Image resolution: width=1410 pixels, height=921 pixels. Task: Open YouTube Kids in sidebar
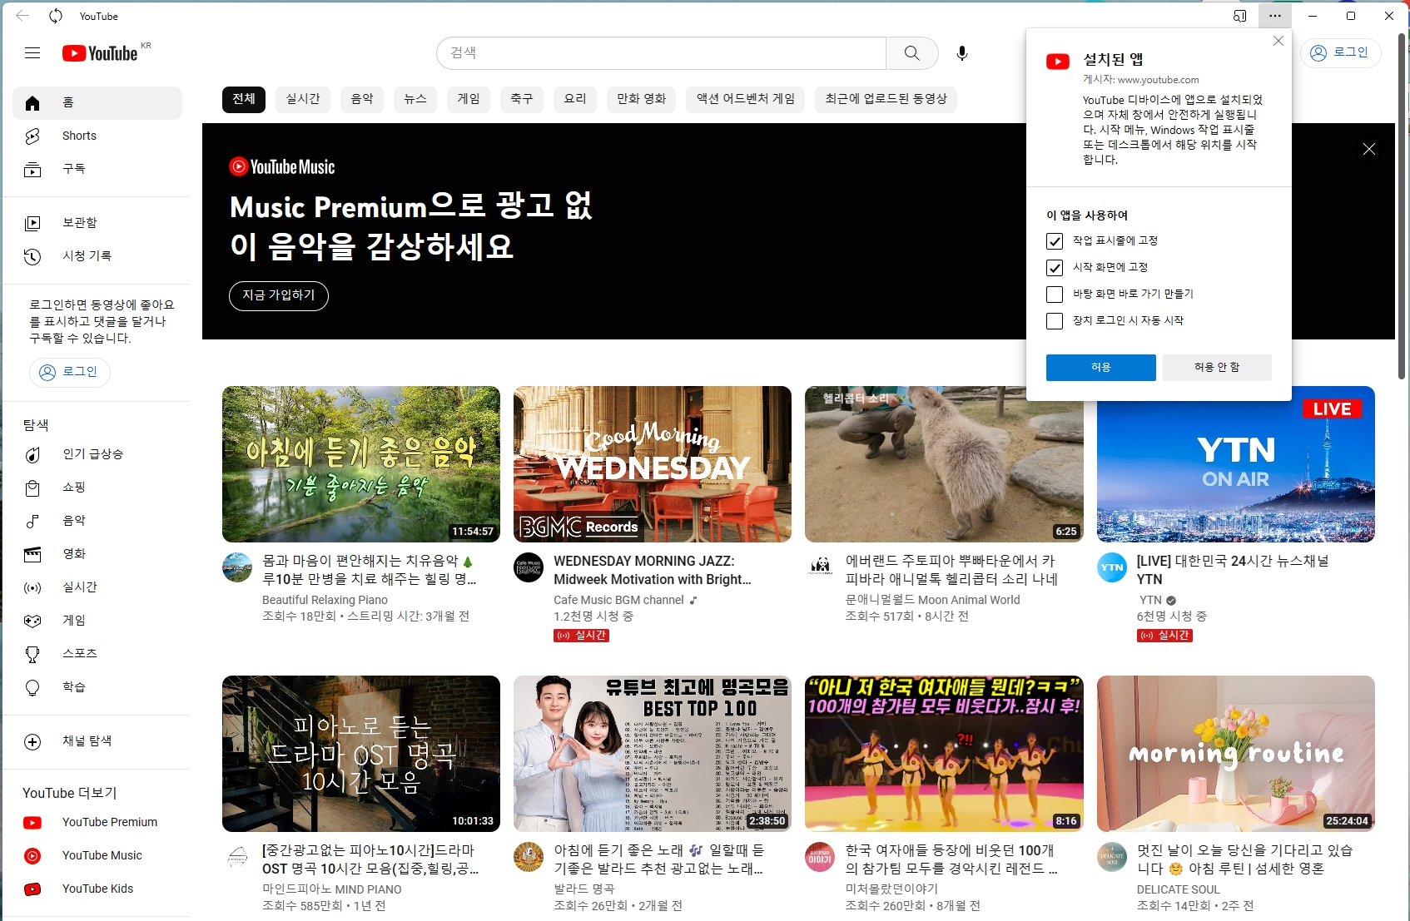click(97, 889)
